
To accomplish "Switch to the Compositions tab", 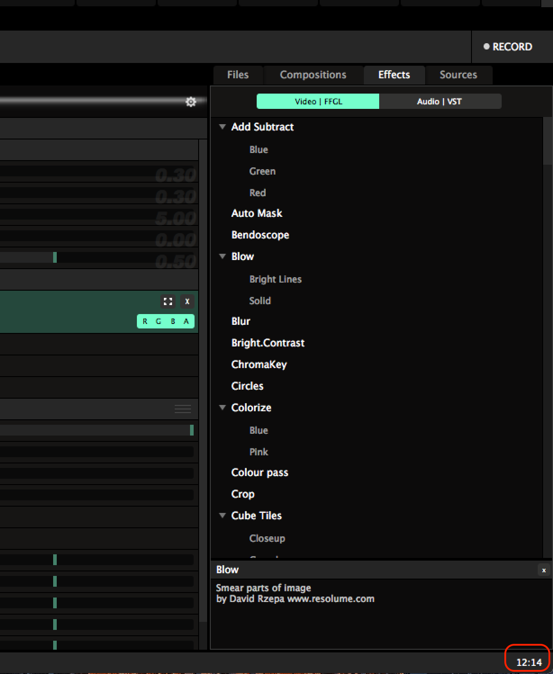I will coord(313,75).
